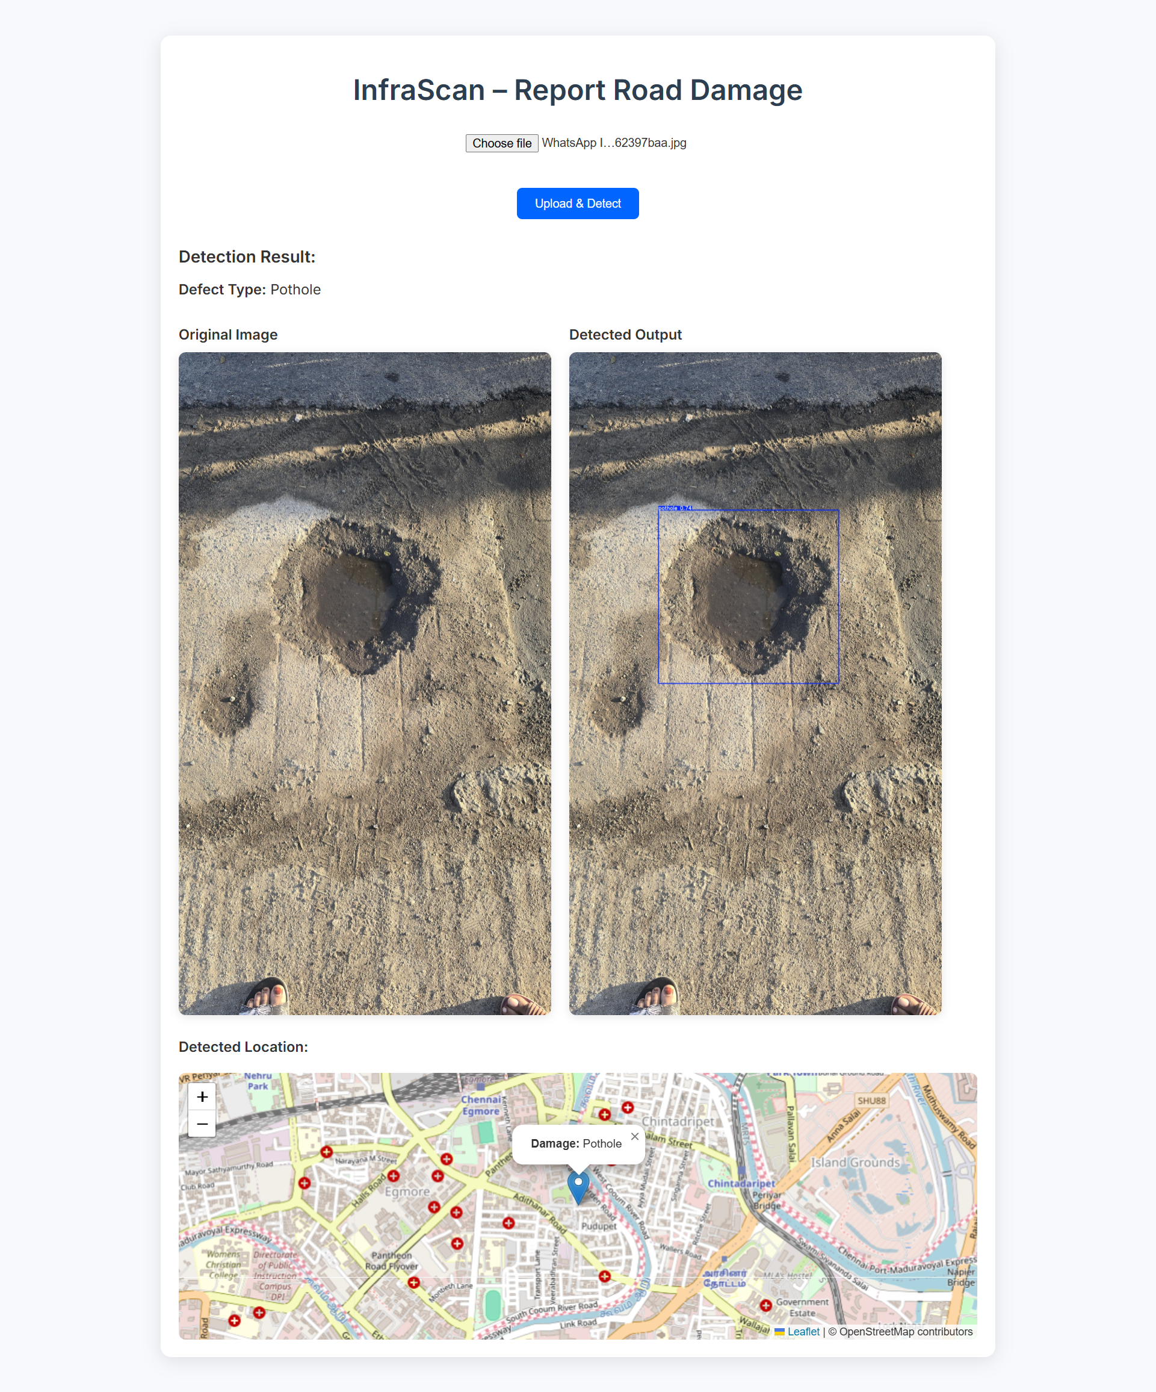This screenshot has width=1156, height=1392.
Task: Open the Leaflet attribution link
Action: click(803, 1332)
